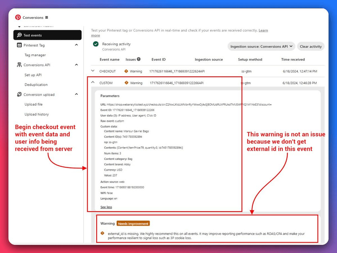The image size is (337, 253).
Task: Click the Learn more link
Action: coord(263,30)
